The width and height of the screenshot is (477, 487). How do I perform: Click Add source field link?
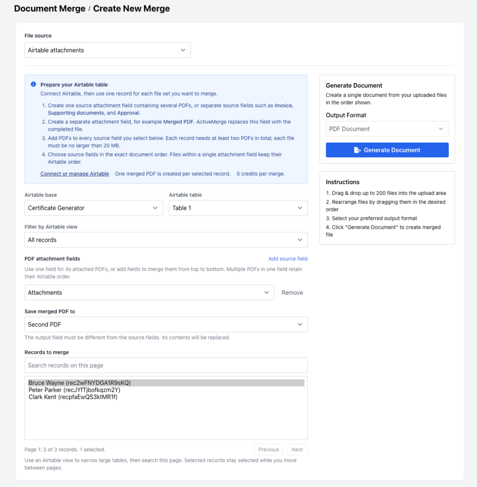(x=288, y=259)
